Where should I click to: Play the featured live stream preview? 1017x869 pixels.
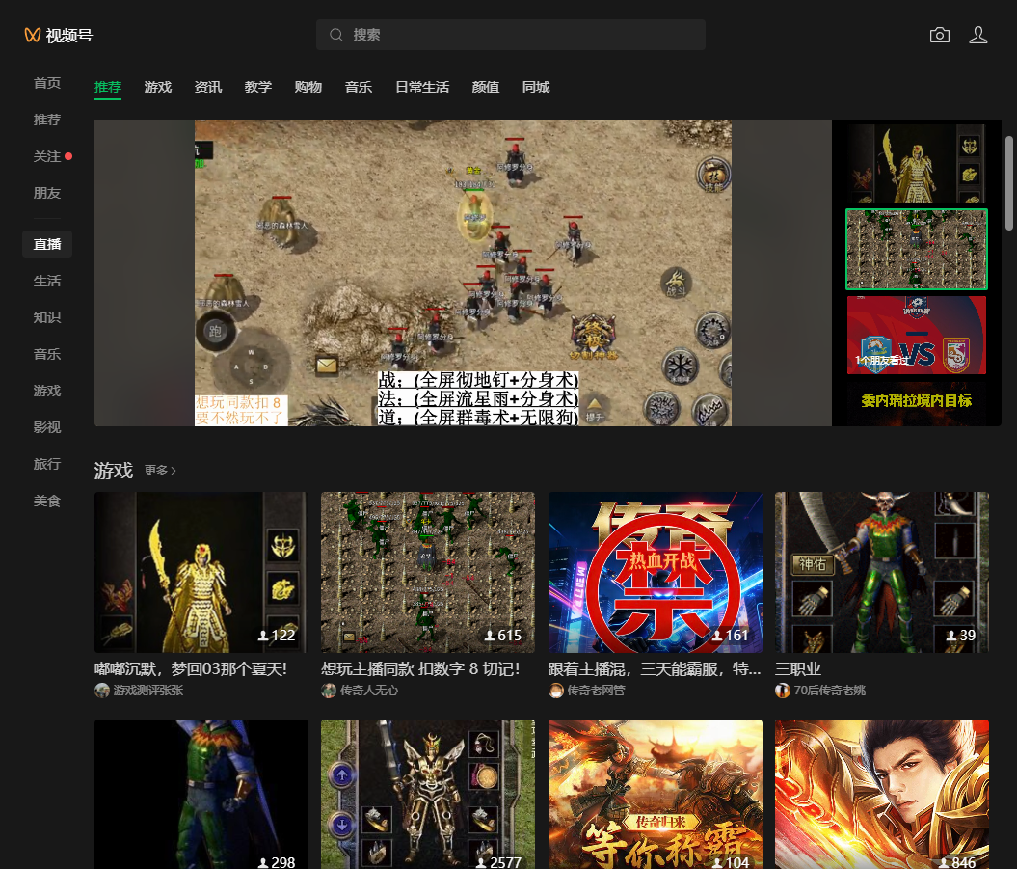coord(463,273)
